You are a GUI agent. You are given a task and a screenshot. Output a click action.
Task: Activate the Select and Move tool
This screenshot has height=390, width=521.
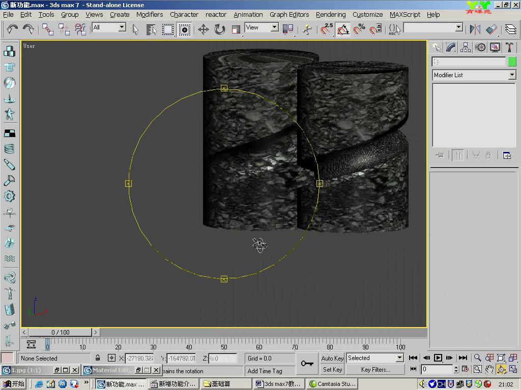[204, 29]
